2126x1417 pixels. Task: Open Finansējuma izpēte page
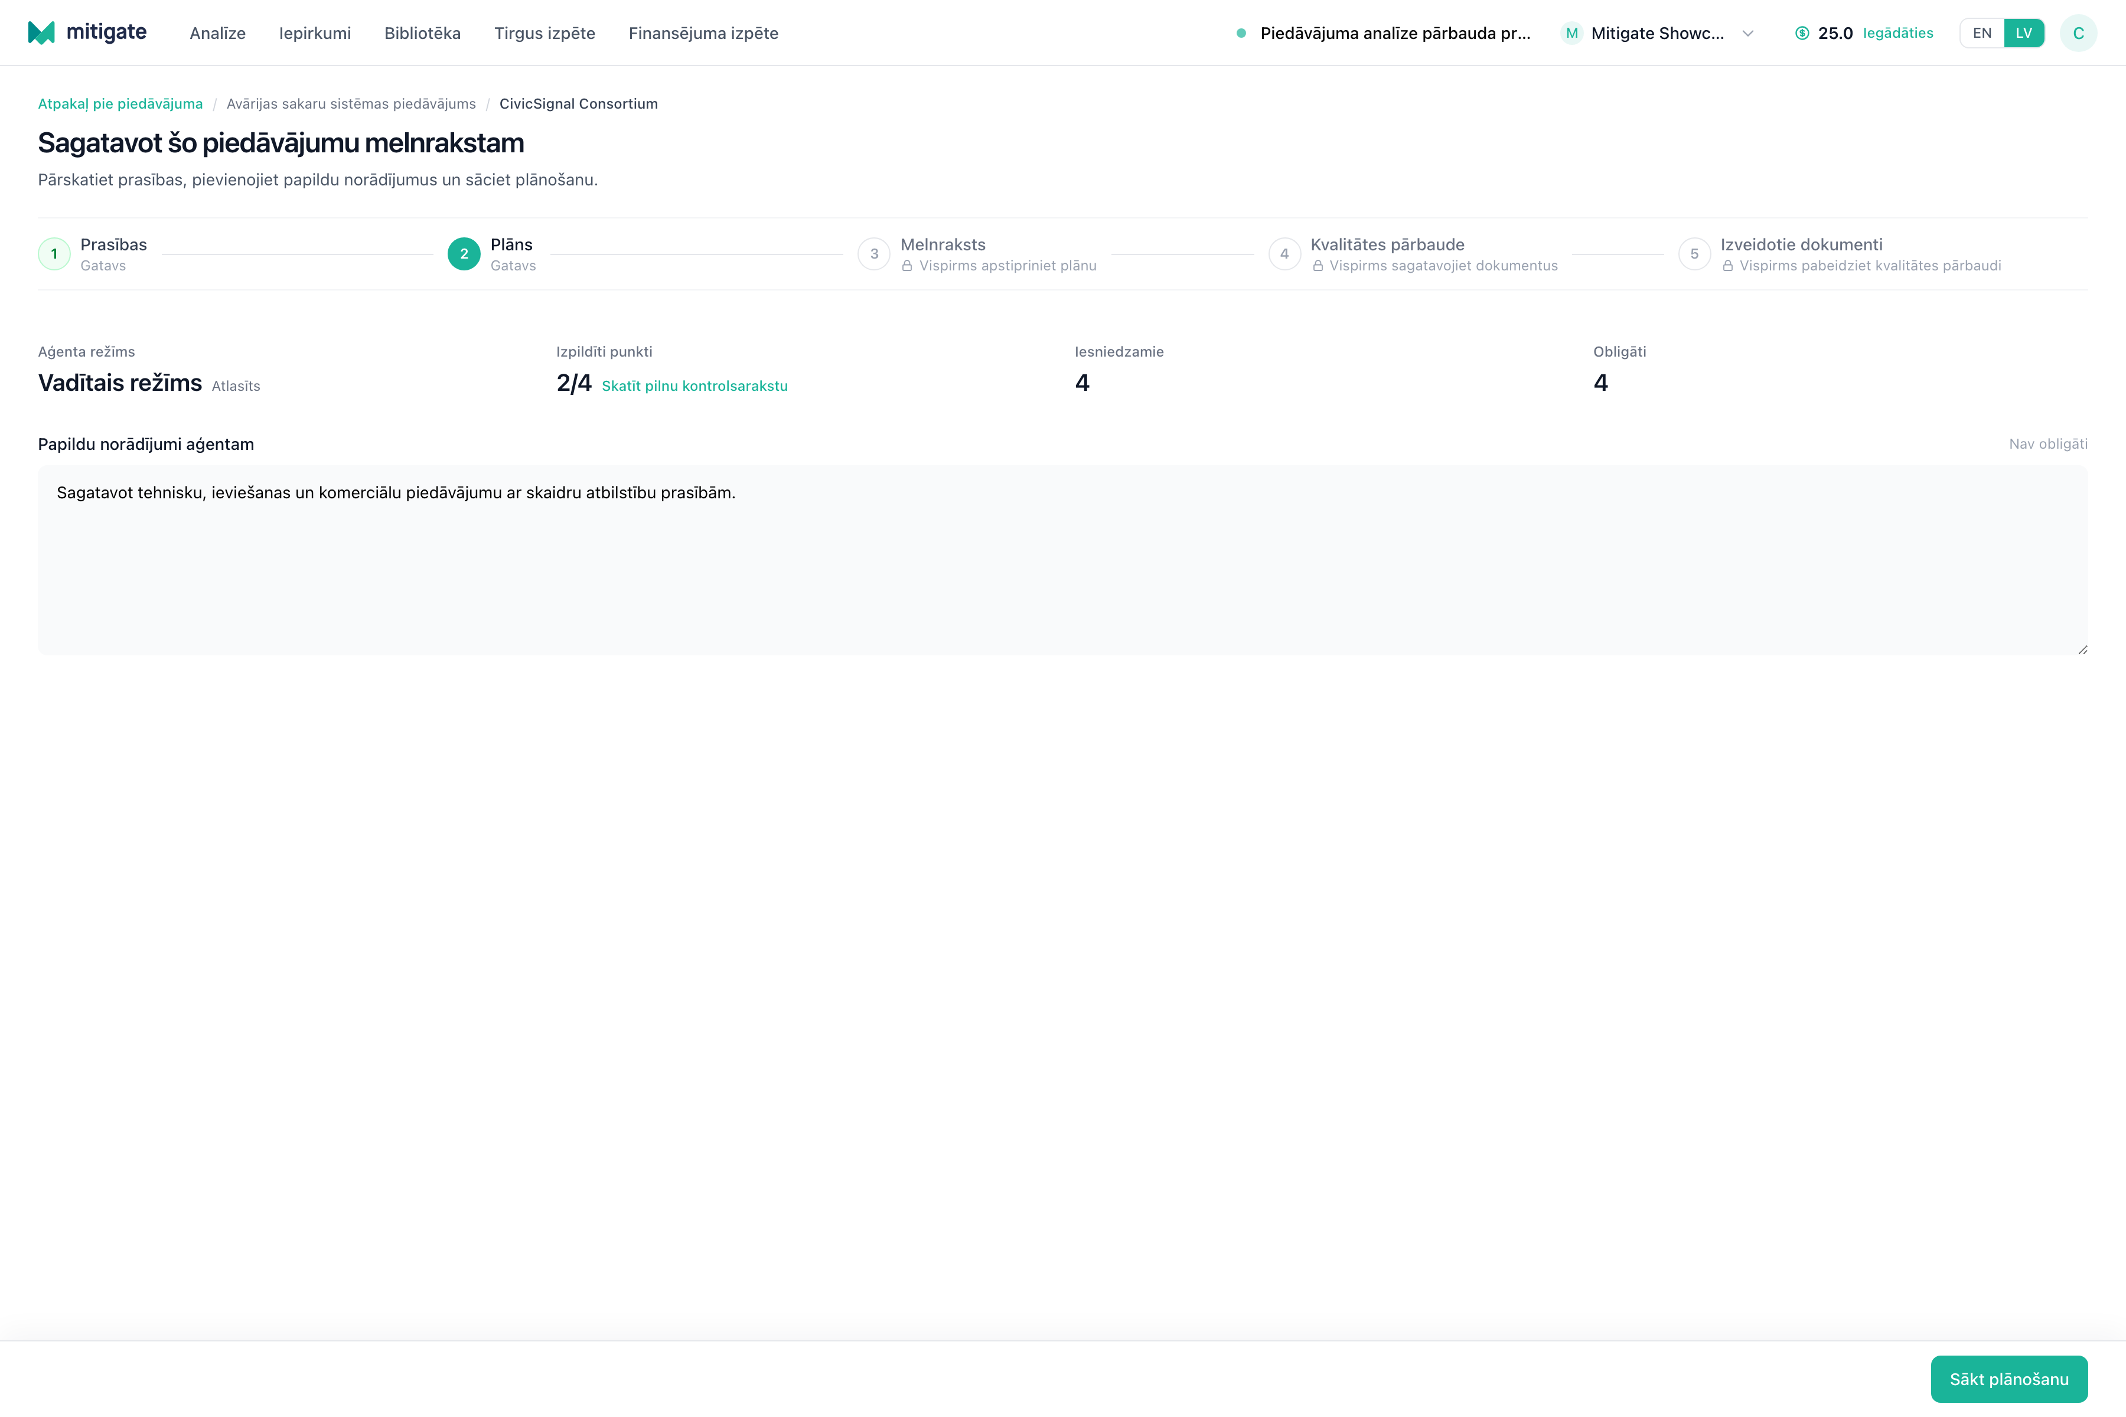click(x=703, y=34)
